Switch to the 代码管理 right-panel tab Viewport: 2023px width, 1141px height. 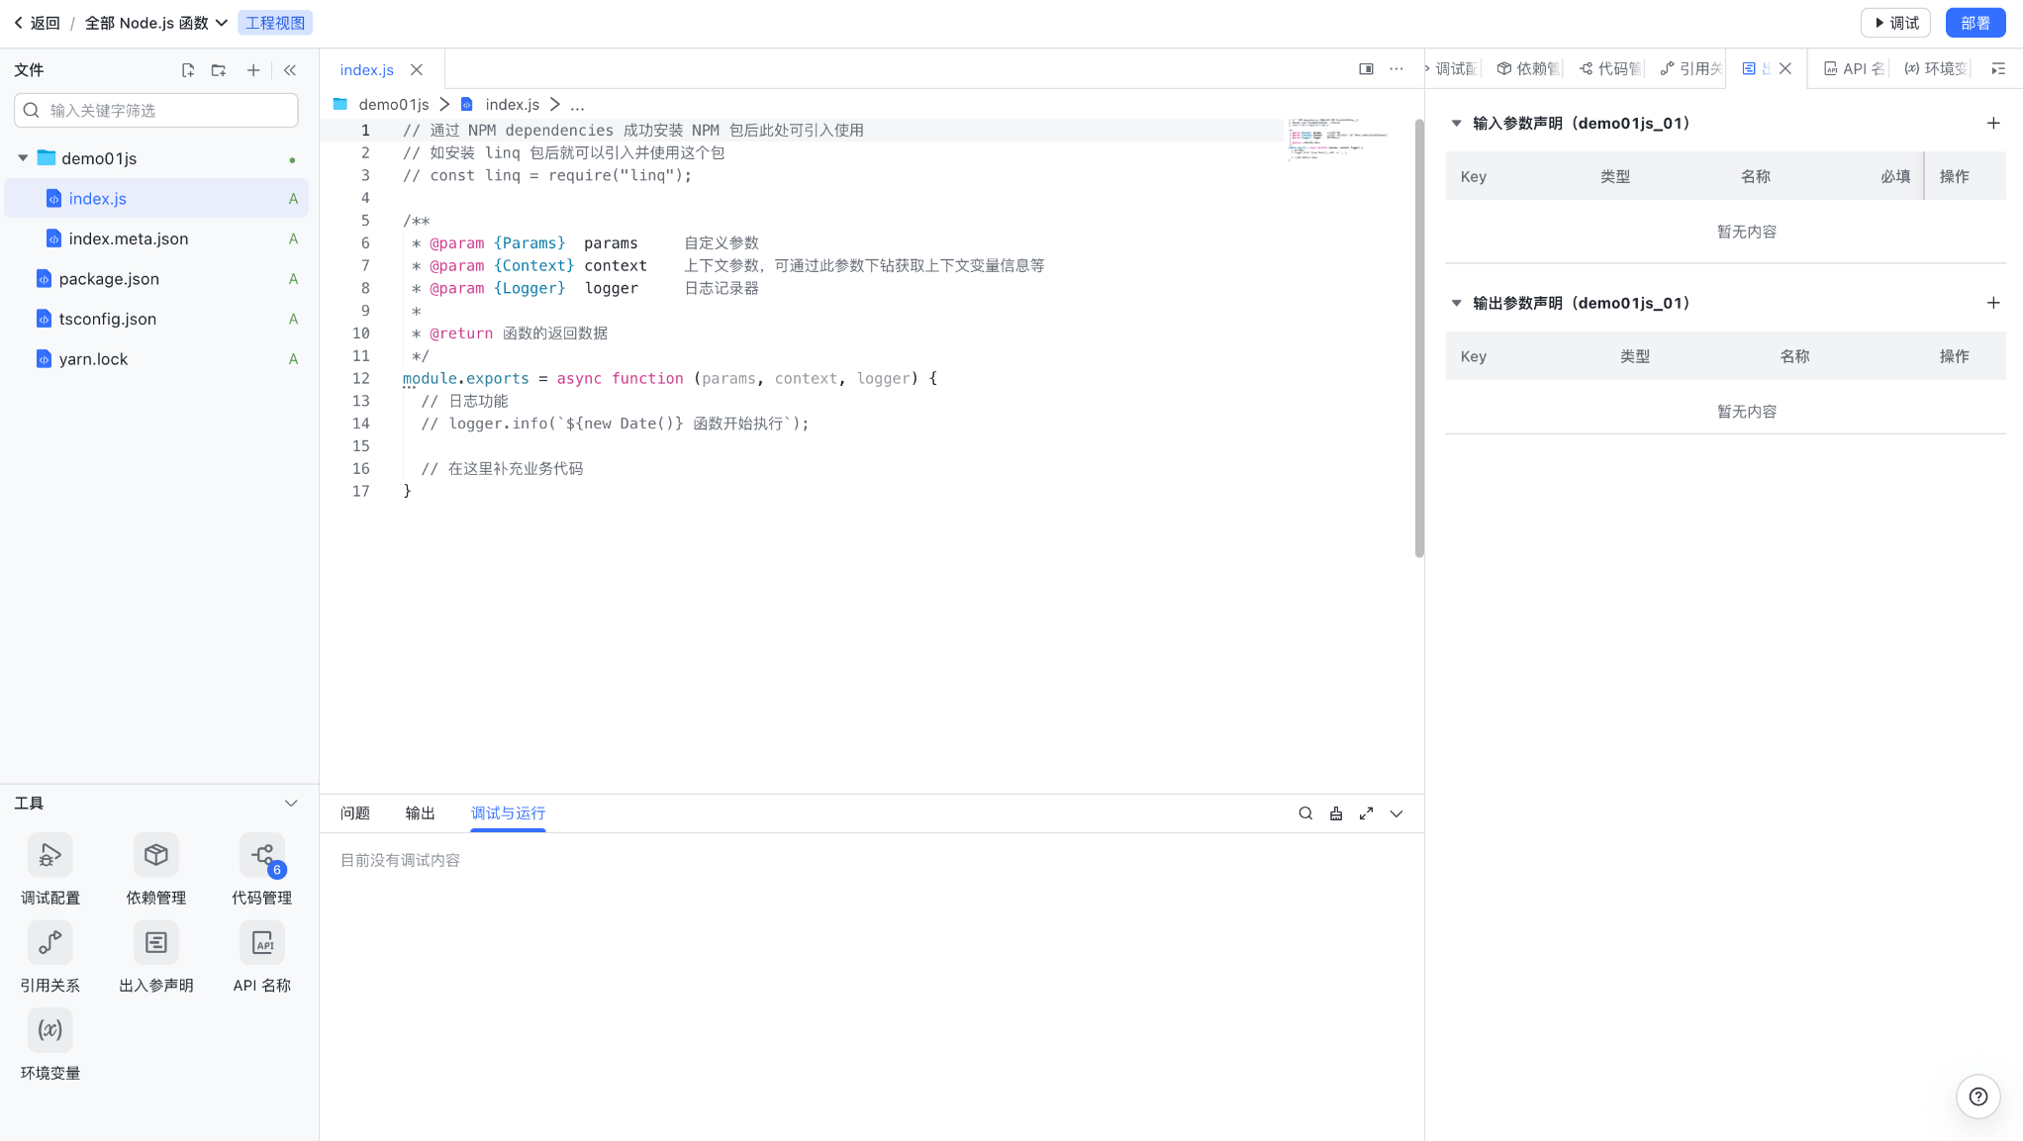pos(1610,68)
